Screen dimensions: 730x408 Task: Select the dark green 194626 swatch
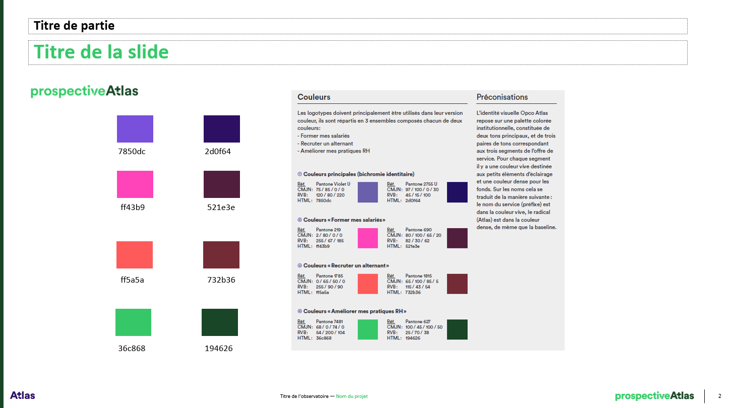[219, 322]
